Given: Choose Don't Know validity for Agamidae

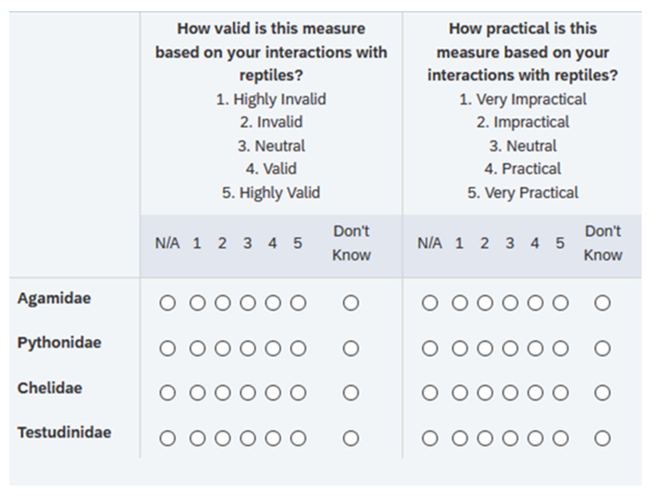Looking at the screenshot, I should 351,303.
